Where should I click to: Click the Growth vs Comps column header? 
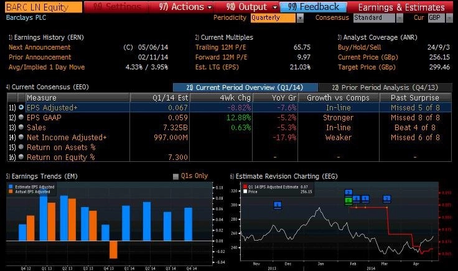[x=339, y=97]
